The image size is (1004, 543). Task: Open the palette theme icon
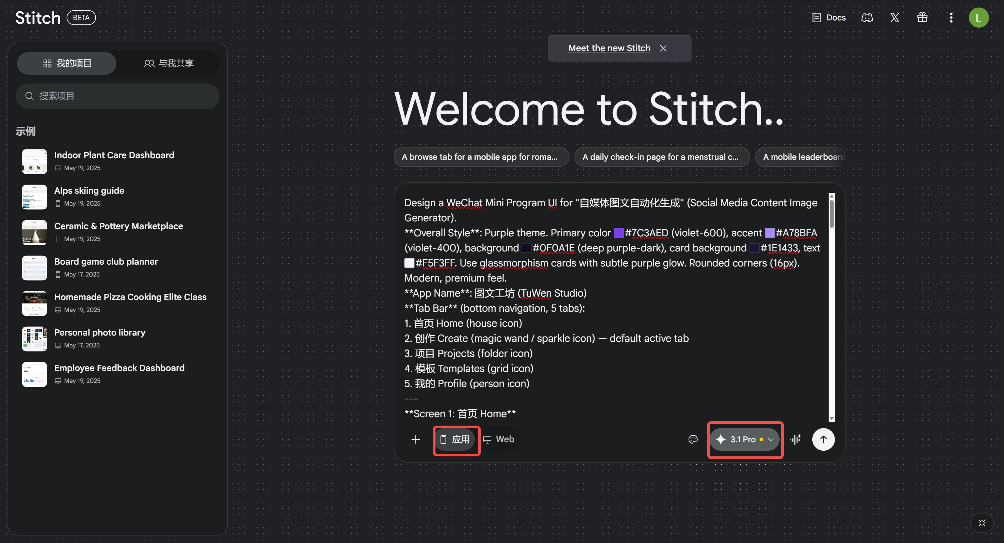tap(692, 439)
